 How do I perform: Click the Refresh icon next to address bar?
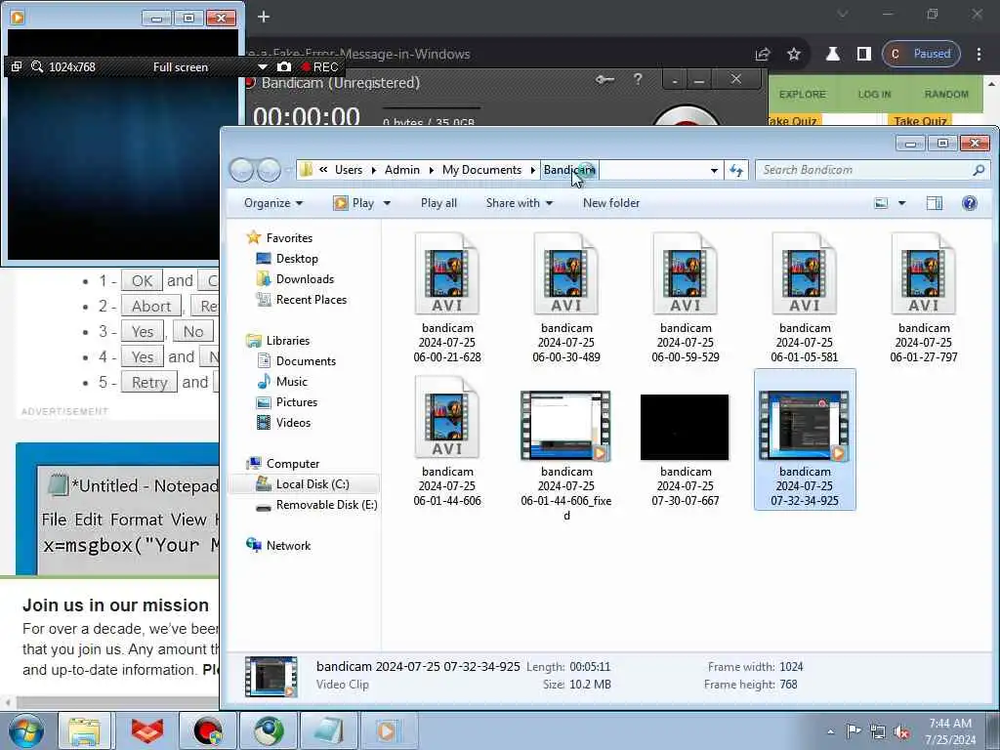pyautogui.click(x=736, y=170)
